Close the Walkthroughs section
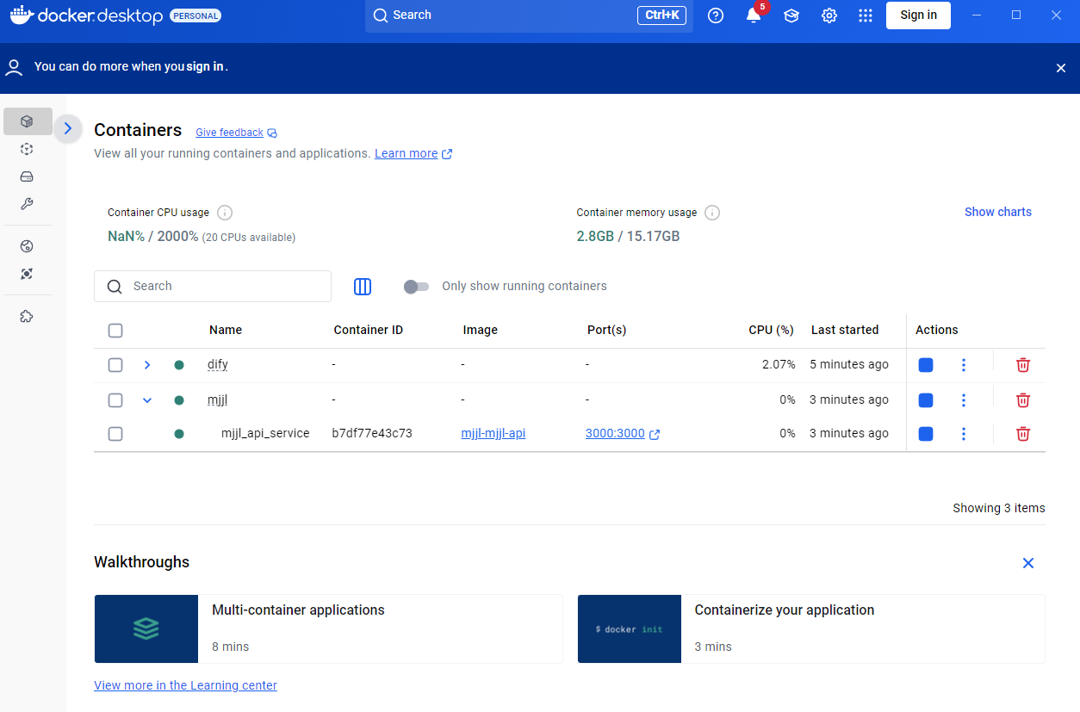The height and width of the screenshot is (712, 1080). point(1028,563)
